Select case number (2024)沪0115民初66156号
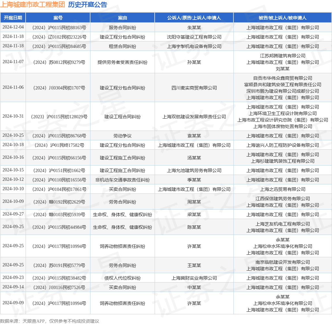 pos(59,158)
